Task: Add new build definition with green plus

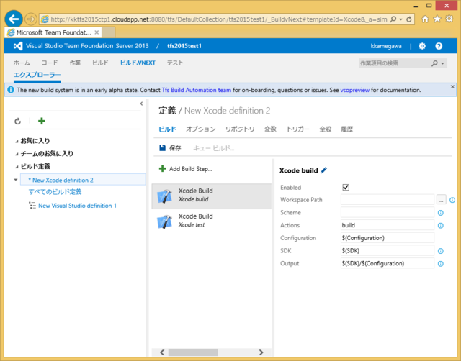Action: [x=42, y=121]
